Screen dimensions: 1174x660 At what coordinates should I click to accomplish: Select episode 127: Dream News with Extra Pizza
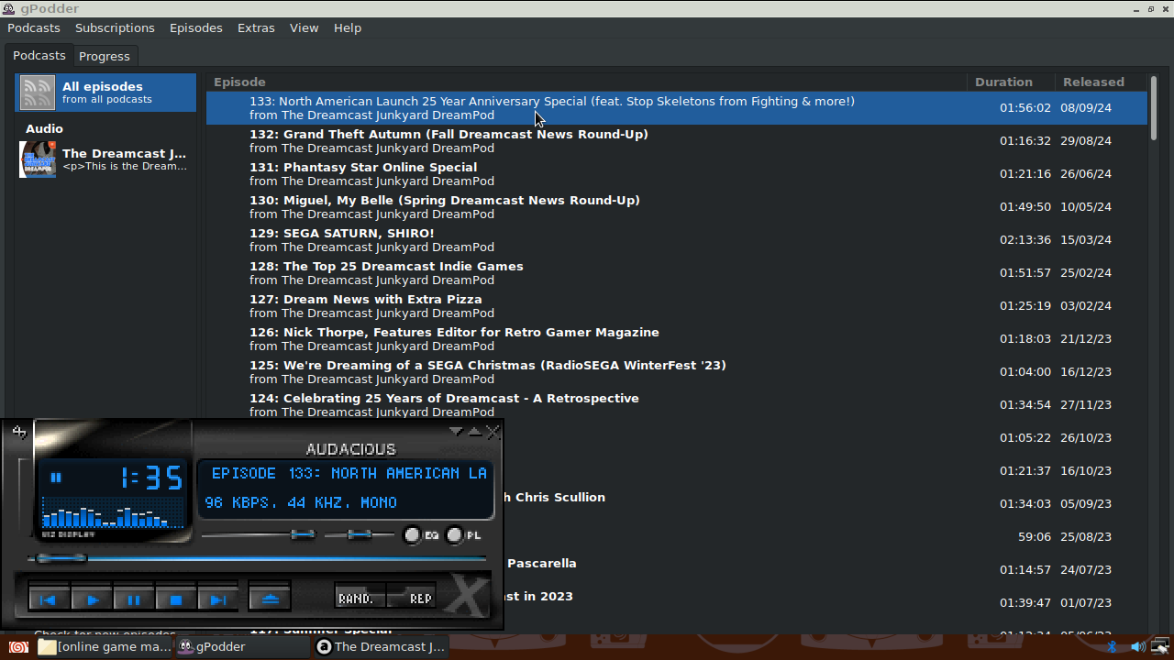677,306
